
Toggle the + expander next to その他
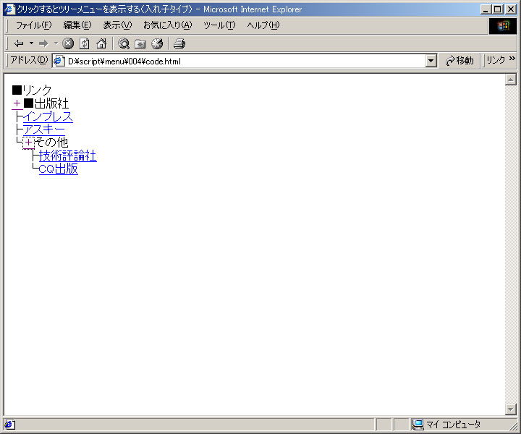tap(28, 142)
